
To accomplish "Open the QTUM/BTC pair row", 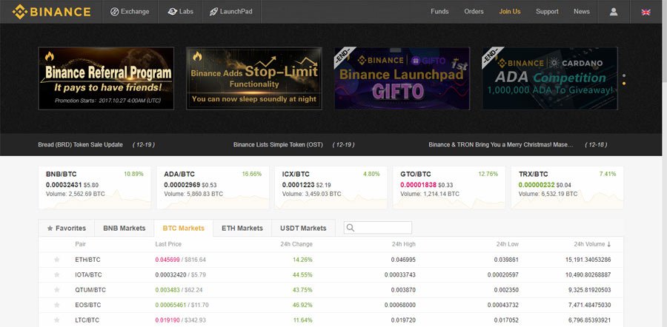I will [331, 290].
